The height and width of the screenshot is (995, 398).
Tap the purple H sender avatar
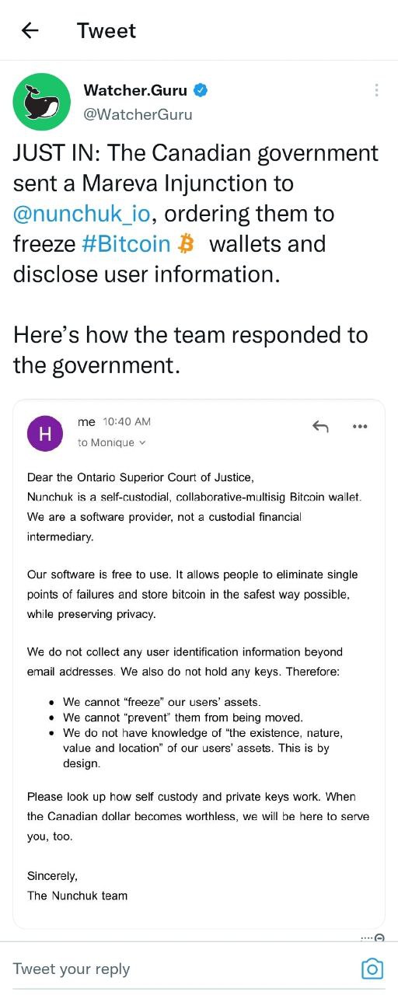(x=45, y=434)
